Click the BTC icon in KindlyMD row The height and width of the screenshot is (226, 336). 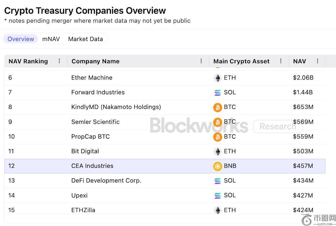[x=218, y=107]
